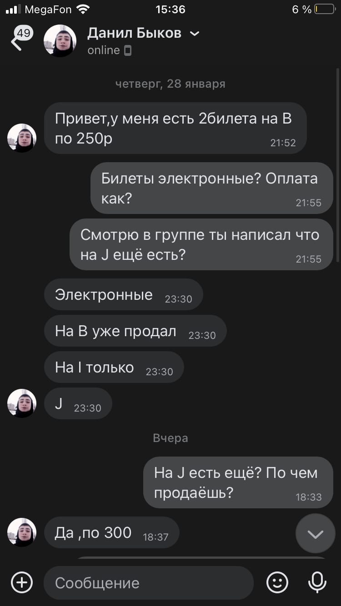Tap the avatar beside the J message
The image size is (341, 606).
22,403
